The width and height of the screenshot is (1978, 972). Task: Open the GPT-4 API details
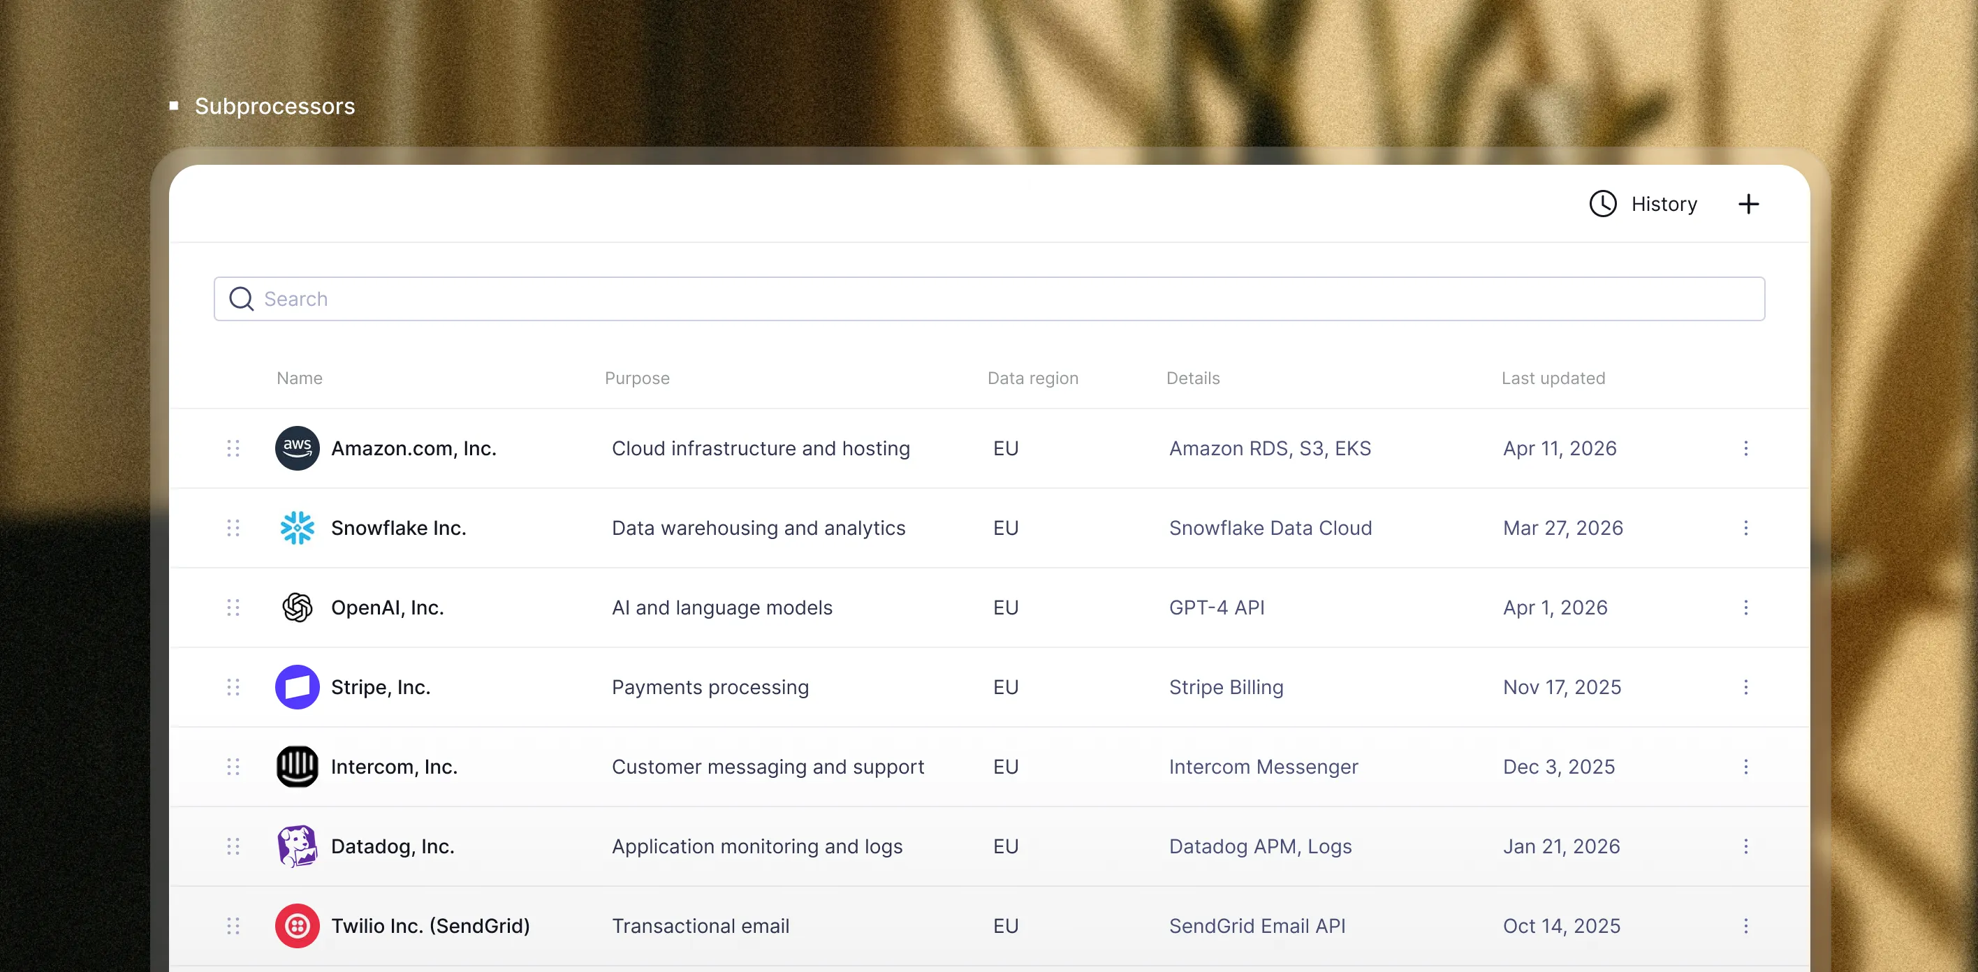1216,607
